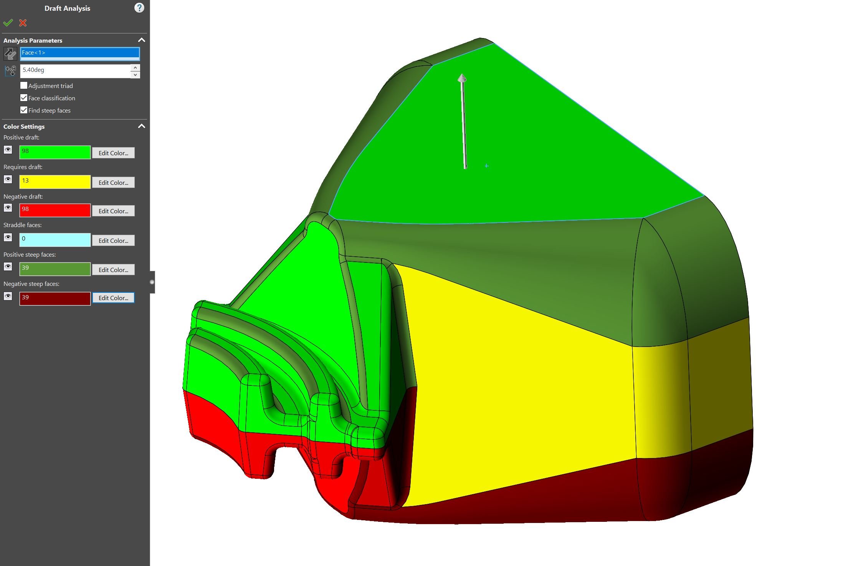Collapse the Analysis Parameters section
The height and width of the screenshot is (566, 843).
coord(141,40)
